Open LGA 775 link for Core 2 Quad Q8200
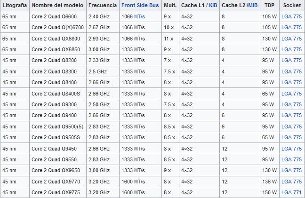 pos(291,60)
